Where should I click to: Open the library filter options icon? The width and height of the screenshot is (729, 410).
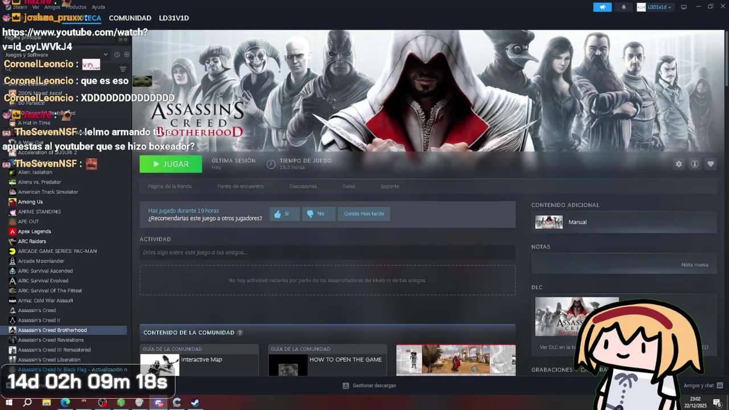coord(122,69)
